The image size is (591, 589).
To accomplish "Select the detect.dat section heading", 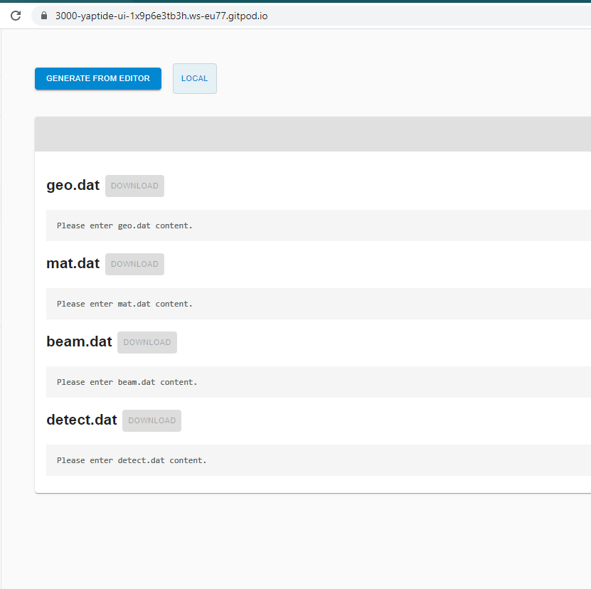I will (82, 420).
